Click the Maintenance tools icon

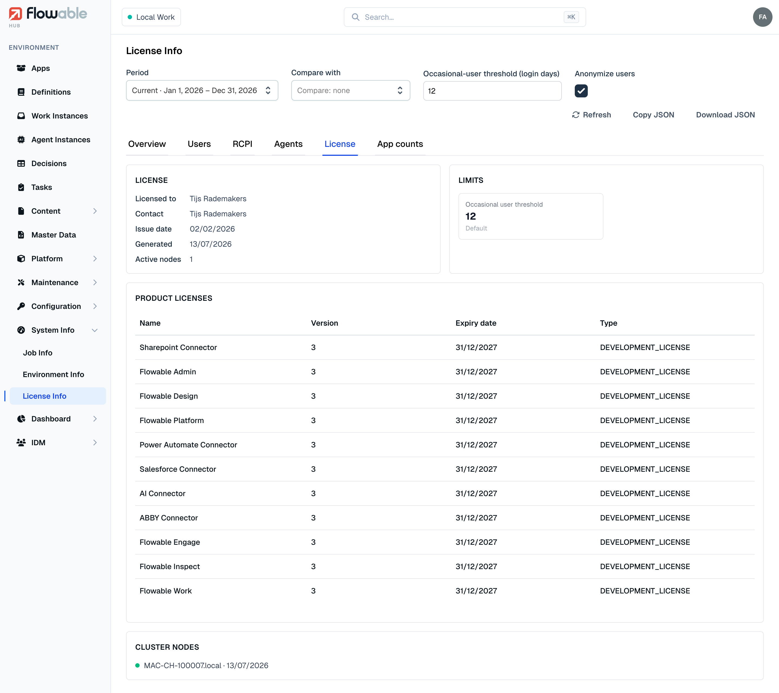click(21, 282)
